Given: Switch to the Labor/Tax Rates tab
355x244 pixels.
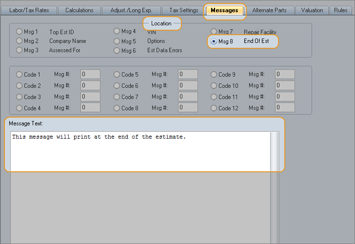Looking at the screenshot, I should point(29,10).
